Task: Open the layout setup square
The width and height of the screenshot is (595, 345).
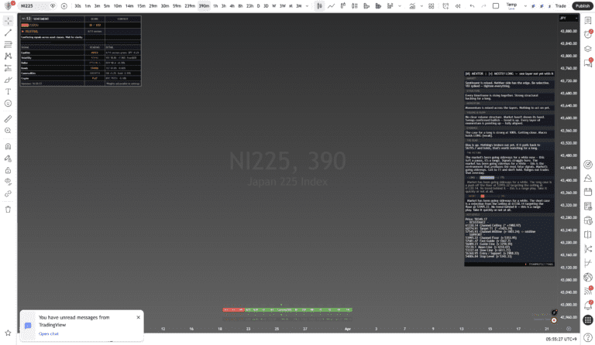Action: pos(496,6)
